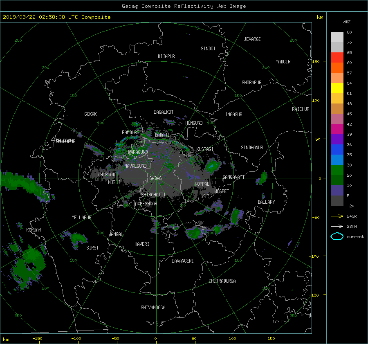
Task: Pick the yellow 51 dBZ color swatch
Action: tap(337, 88)
